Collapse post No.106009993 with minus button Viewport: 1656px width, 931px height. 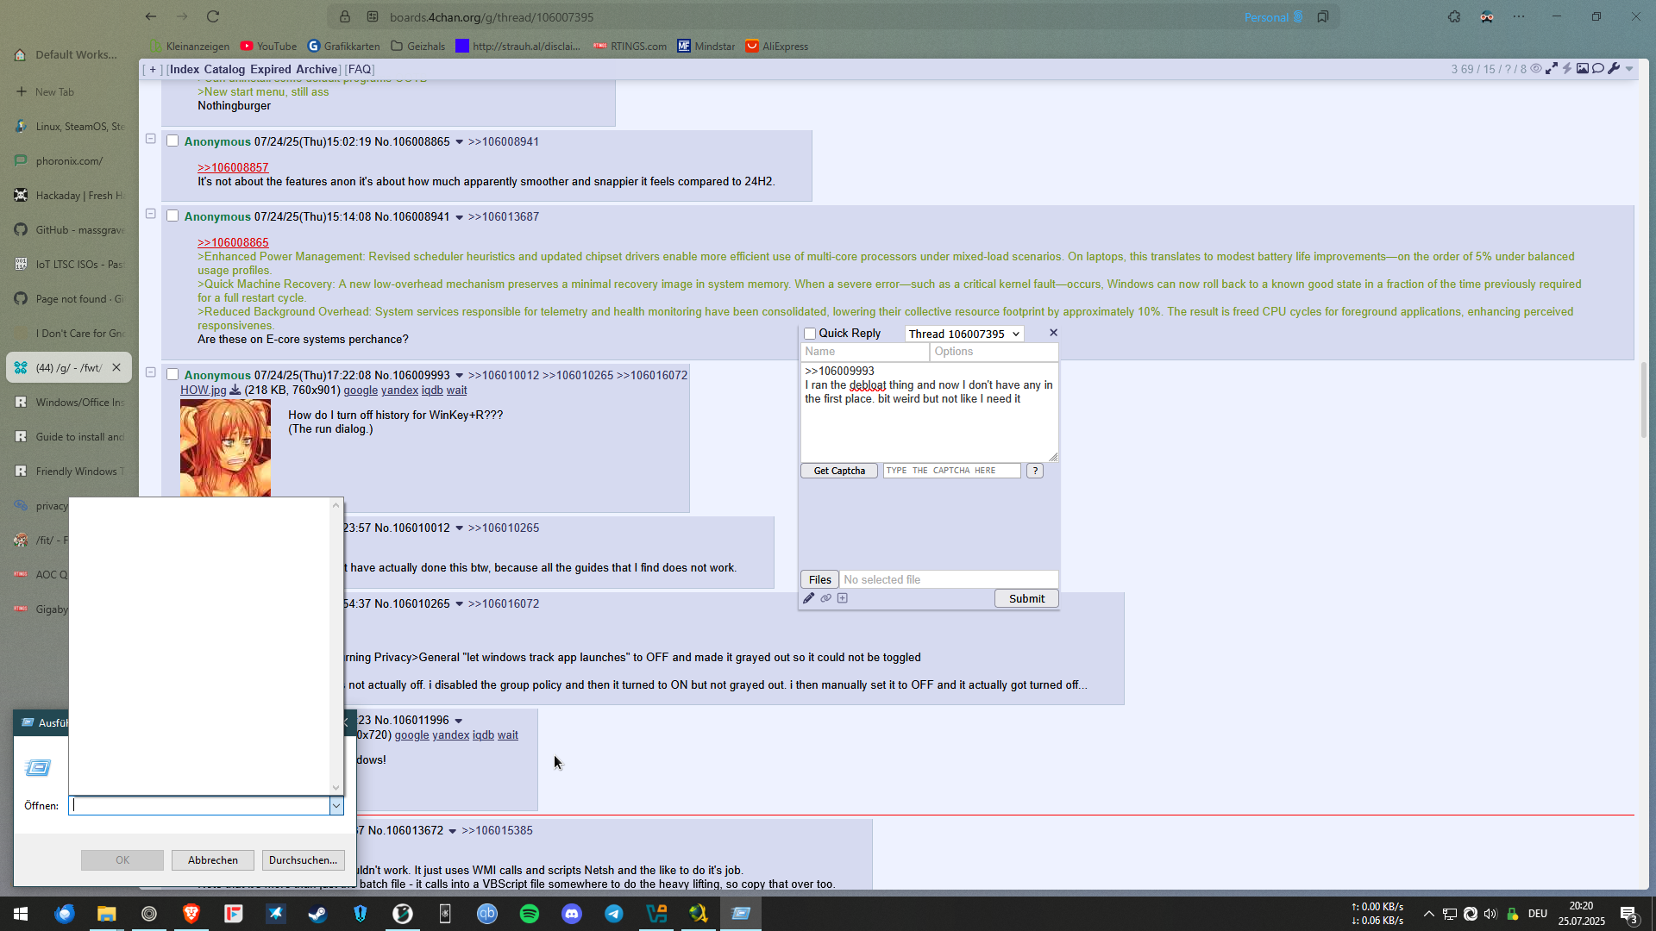151,372
